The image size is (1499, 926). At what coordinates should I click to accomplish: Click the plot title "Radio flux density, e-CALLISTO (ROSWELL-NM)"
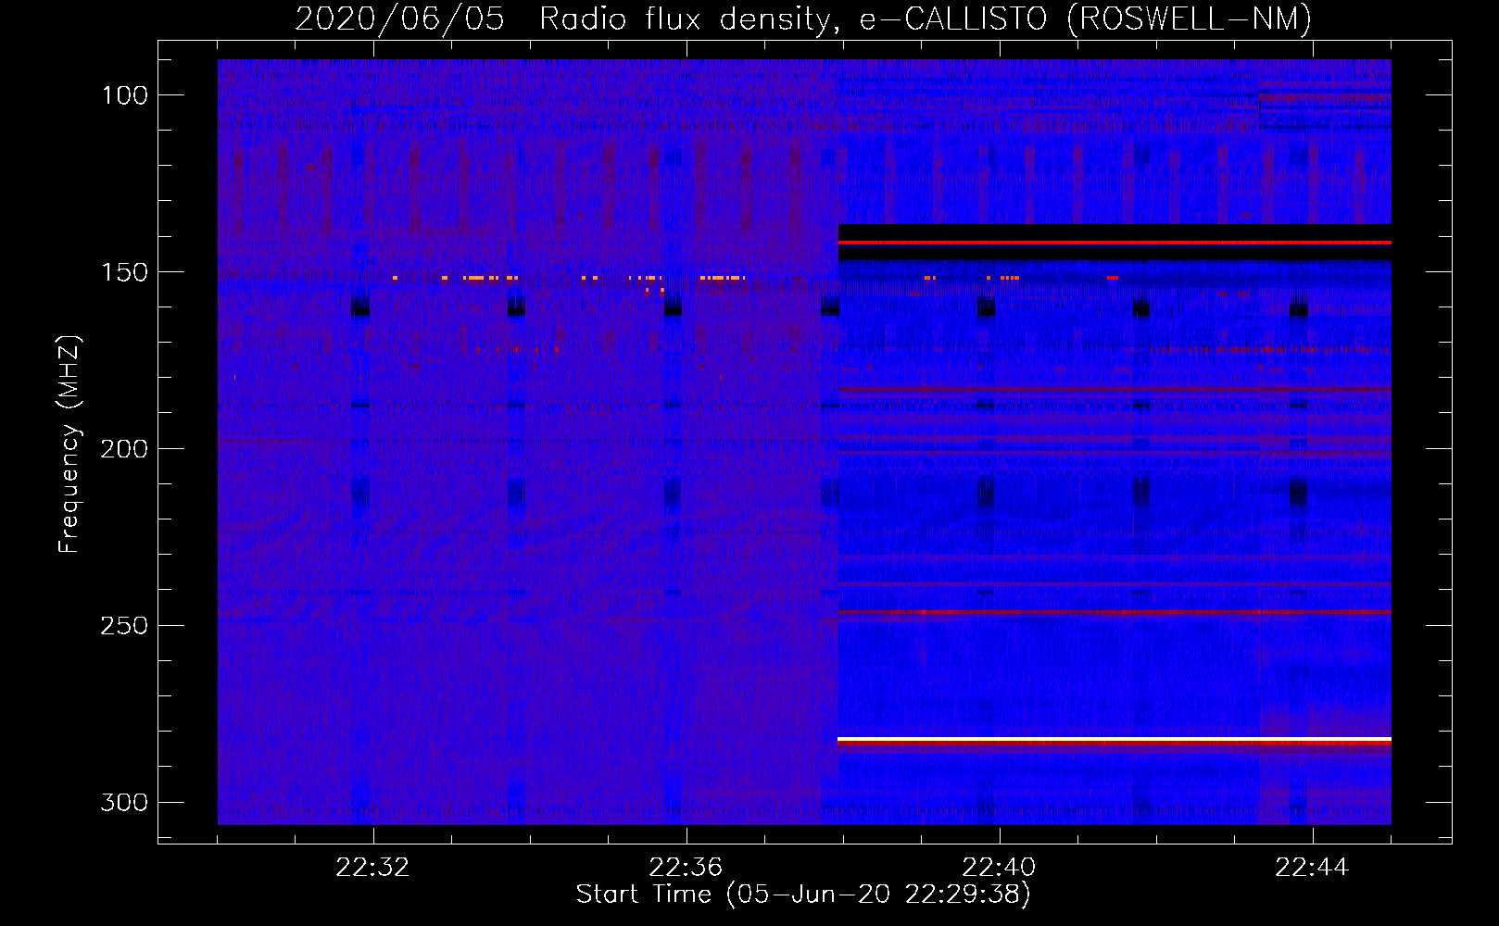click(x=926, y=19)
